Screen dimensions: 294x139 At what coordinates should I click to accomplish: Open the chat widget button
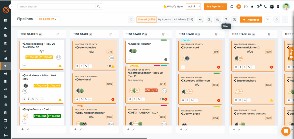286,131
